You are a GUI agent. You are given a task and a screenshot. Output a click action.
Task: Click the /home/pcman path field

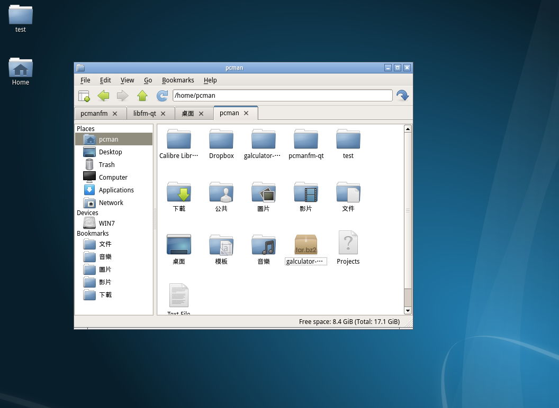point(282,96)
